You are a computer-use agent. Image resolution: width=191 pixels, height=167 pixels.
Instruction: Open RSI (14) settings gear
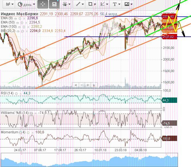click(16, 93)
